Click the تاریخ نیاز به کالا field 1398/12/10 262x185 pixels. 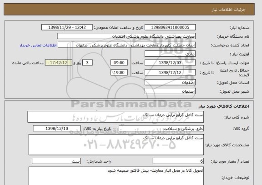pyautogui.click(x=57, y=129)
